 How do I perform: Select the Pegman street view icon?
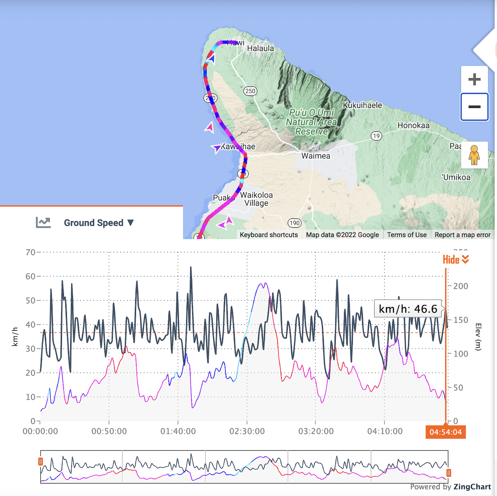475,155
